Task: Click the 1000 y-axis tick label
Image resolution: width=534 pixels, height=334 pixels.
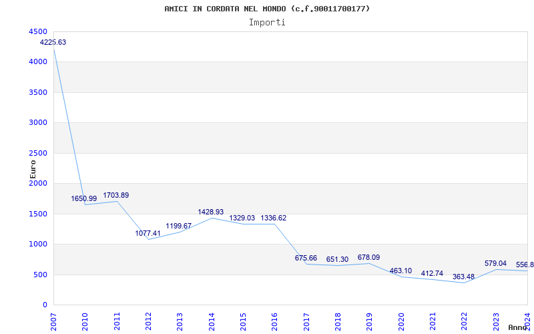Action: 39,244
